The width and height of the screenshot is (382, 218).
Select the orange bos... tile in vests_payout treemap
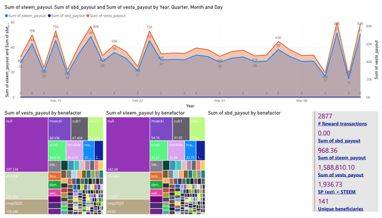click(54, 176)
